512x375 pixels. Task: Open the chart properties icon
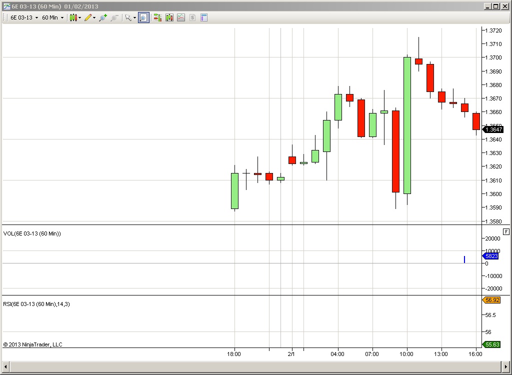click(x=204, y=17)
